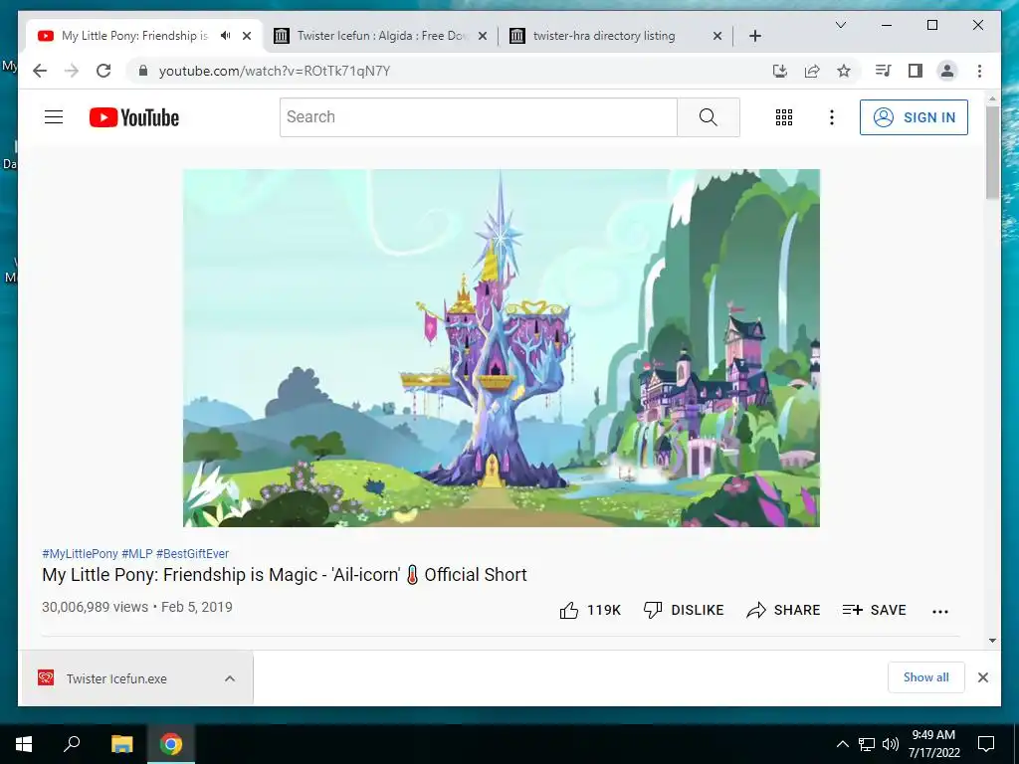Like the video with thumbs up

[x=590, y=610]
